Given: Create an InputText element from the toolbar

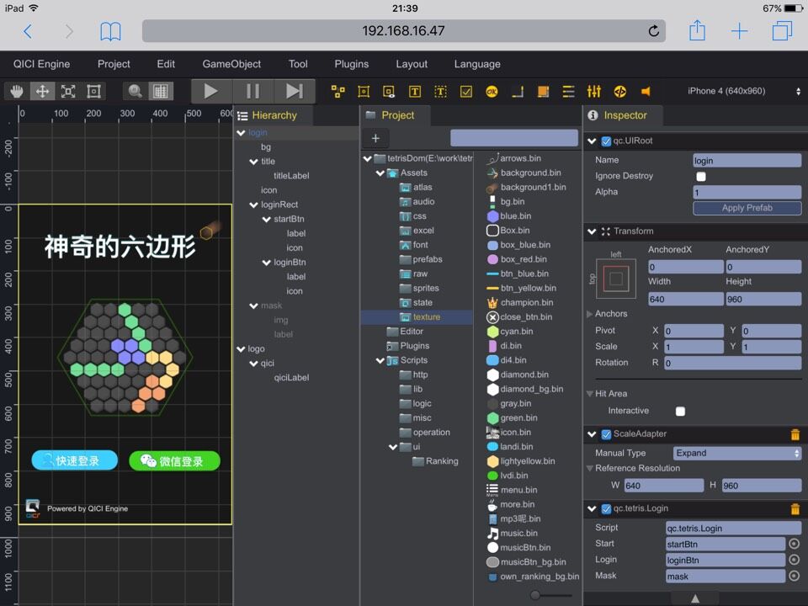Looking at the screenshot, I should coord(440,91).
